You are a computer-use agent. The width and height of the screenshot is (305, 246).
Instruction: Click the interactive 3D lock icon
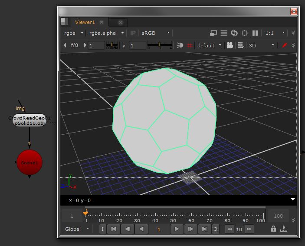pyautogui.click(x=240, y=45)
